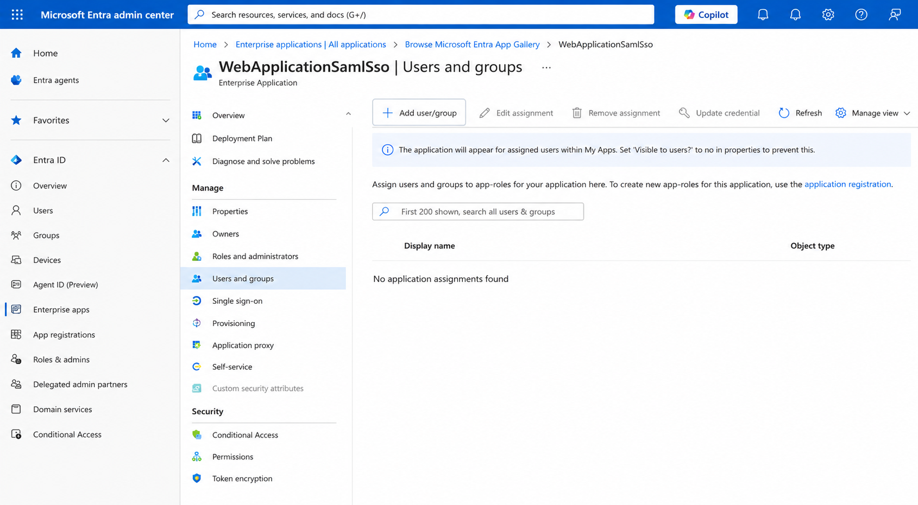Click the Home breadcrumb link
This screenshot has width=918, height=505.
tap(205, 44)
